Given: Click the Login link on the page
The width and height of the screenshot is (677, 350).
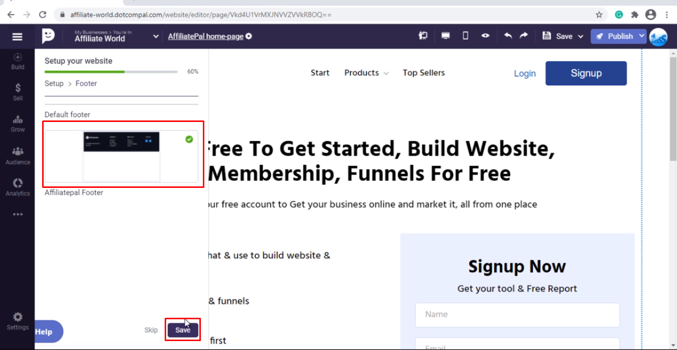Looking at the screenshot, I should [525, 73].
